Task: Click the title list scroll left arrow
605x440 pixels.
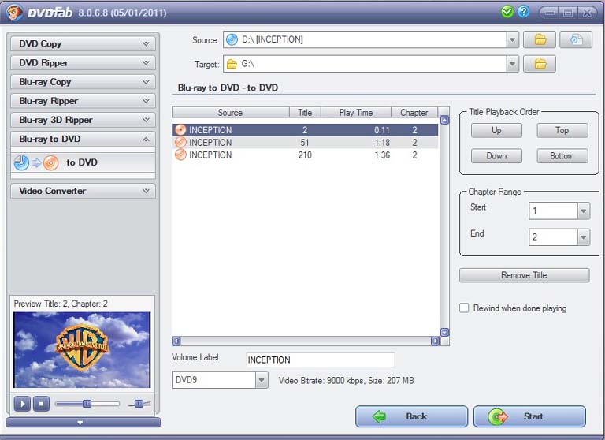Action: (176, 341)
